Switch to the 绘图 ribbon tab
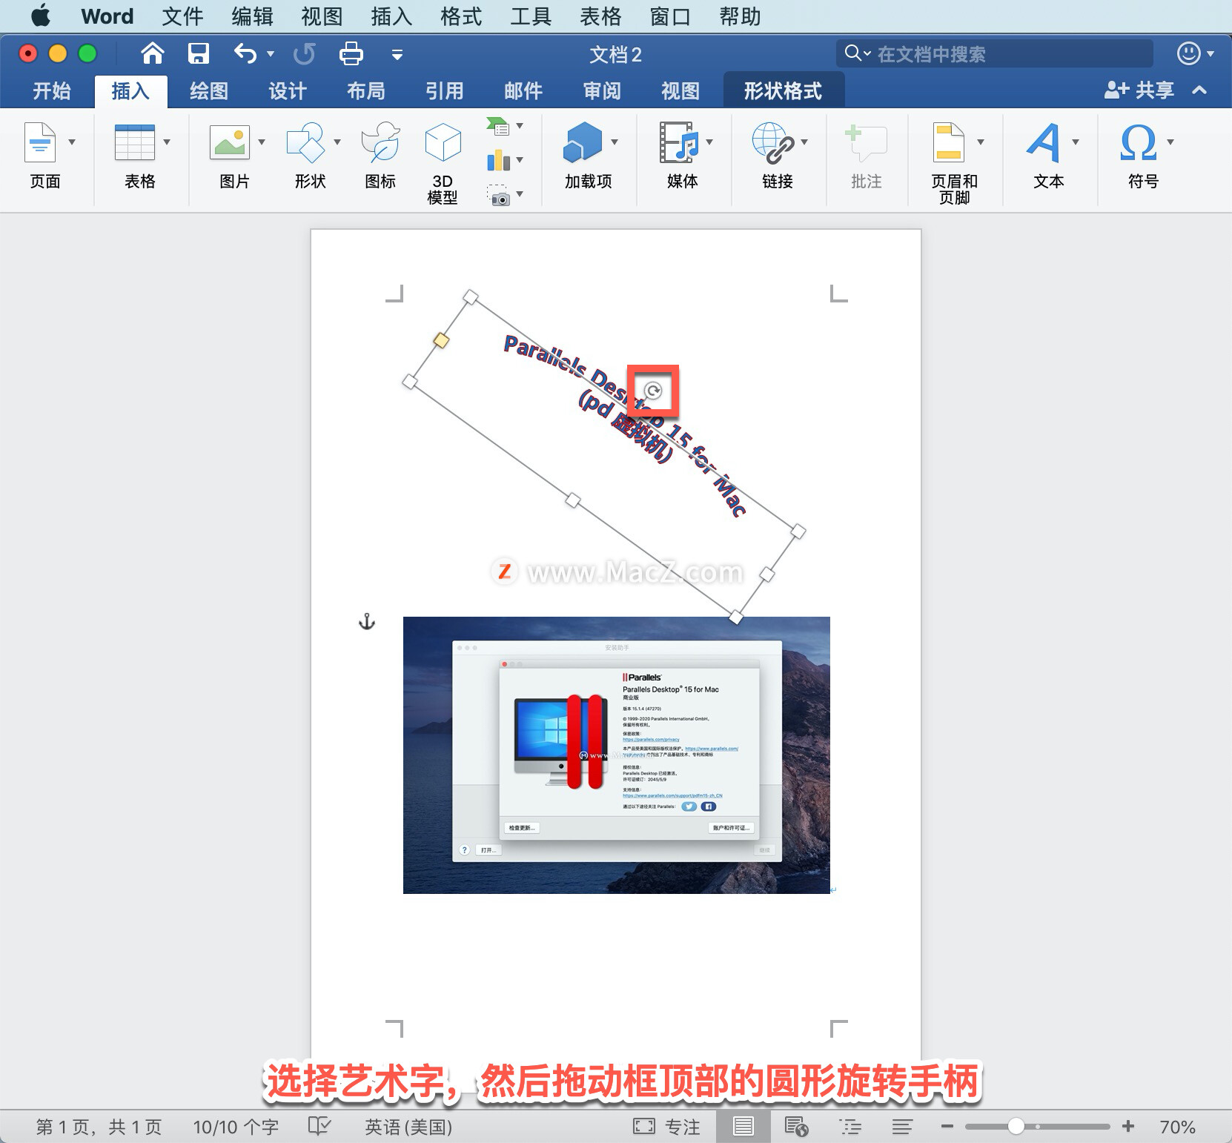Image resolution: width=1232 pixels, height=1143 pixels. click(209, 91)
